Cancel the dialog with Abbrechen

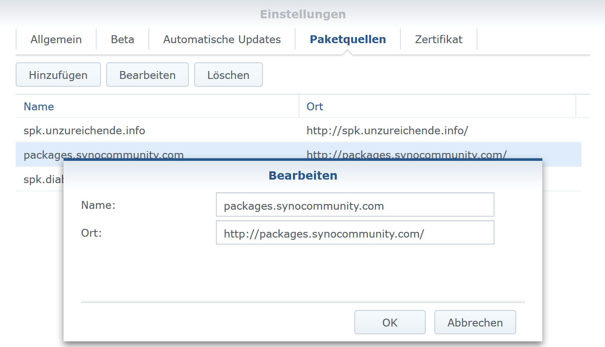(475, 323)
